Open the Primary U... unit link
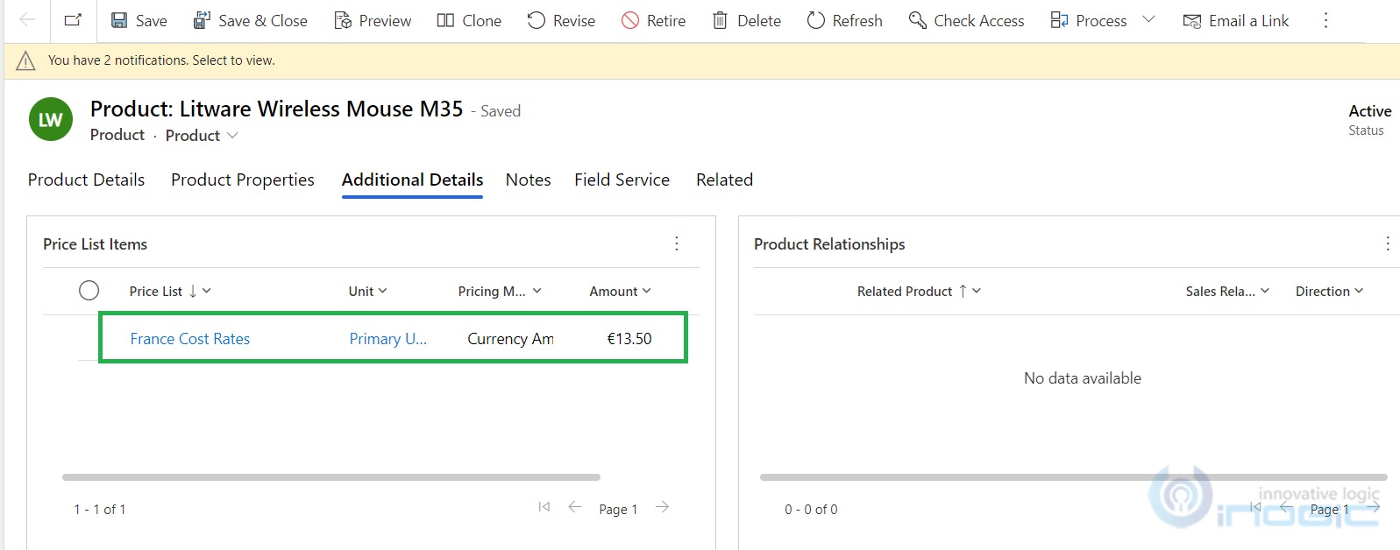The image size is (1400, 550). [388, 339]
